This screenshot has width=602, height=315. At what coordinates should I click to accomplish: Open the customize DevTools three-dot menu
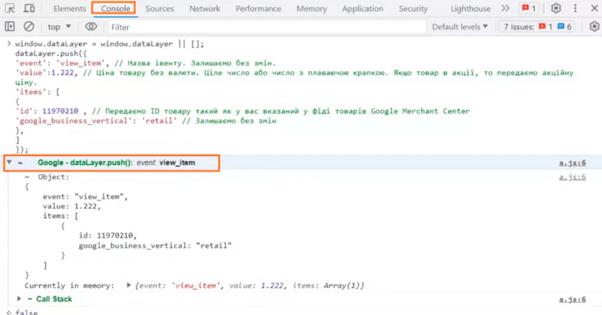[x=575, y=8]
